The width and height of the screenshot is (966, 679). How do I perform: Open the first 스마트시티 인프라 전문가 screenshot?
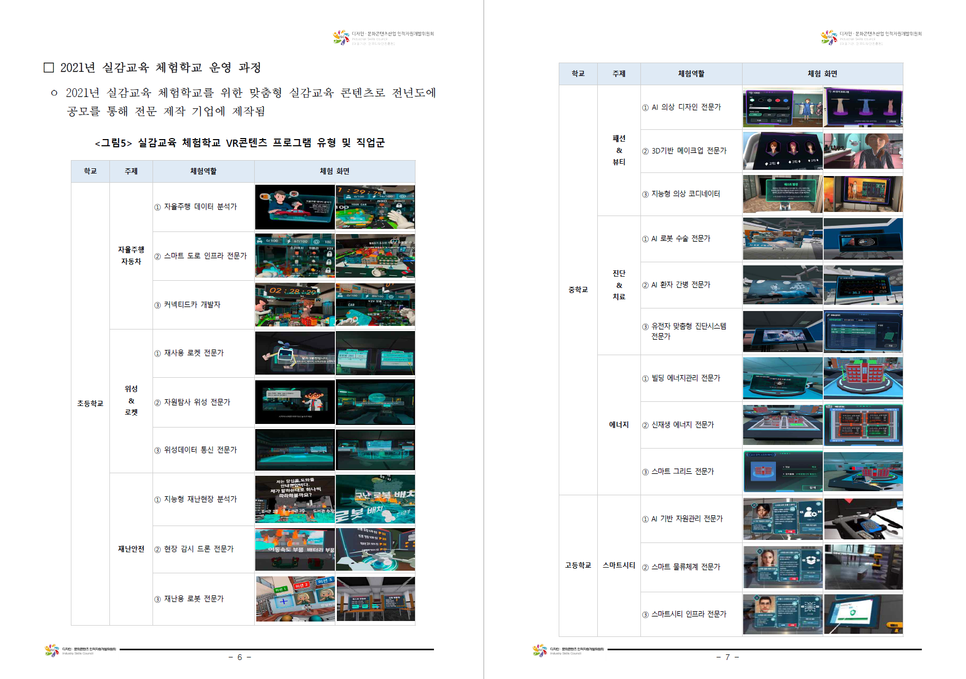pyautogui.click(x=783, y=614)
